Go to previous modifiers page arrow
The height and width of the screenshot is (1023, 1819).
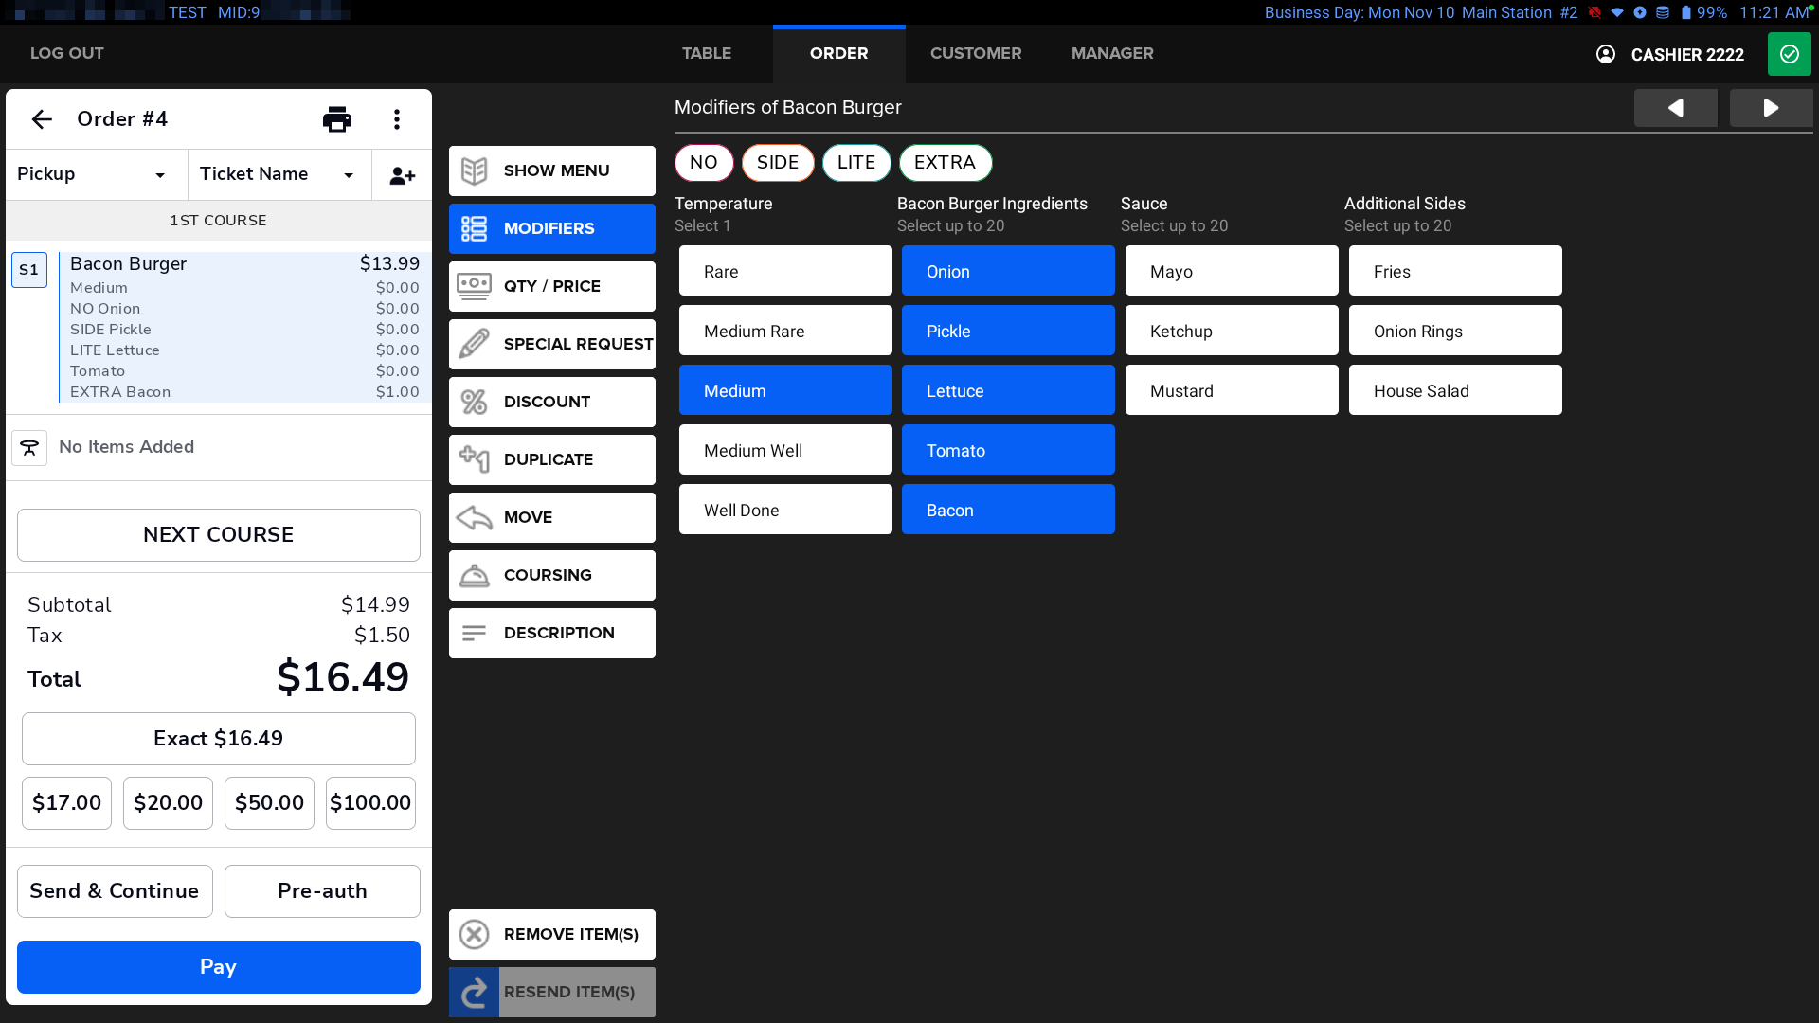point(1675,108)
